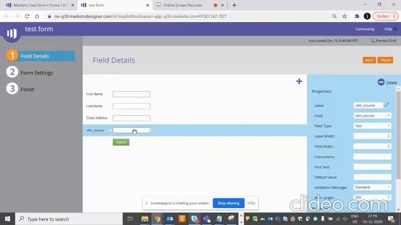
Task: Click the Preview Draft link
Action: click(386, 41)
